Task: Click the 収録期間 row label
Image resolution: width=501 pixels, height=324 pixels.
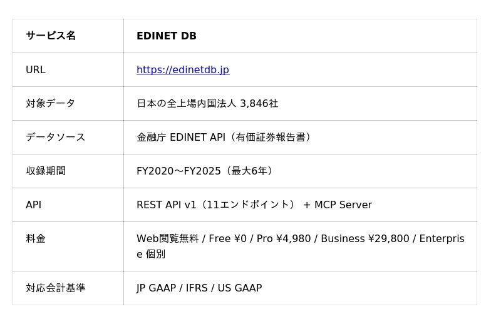Action: pos(46,171)
